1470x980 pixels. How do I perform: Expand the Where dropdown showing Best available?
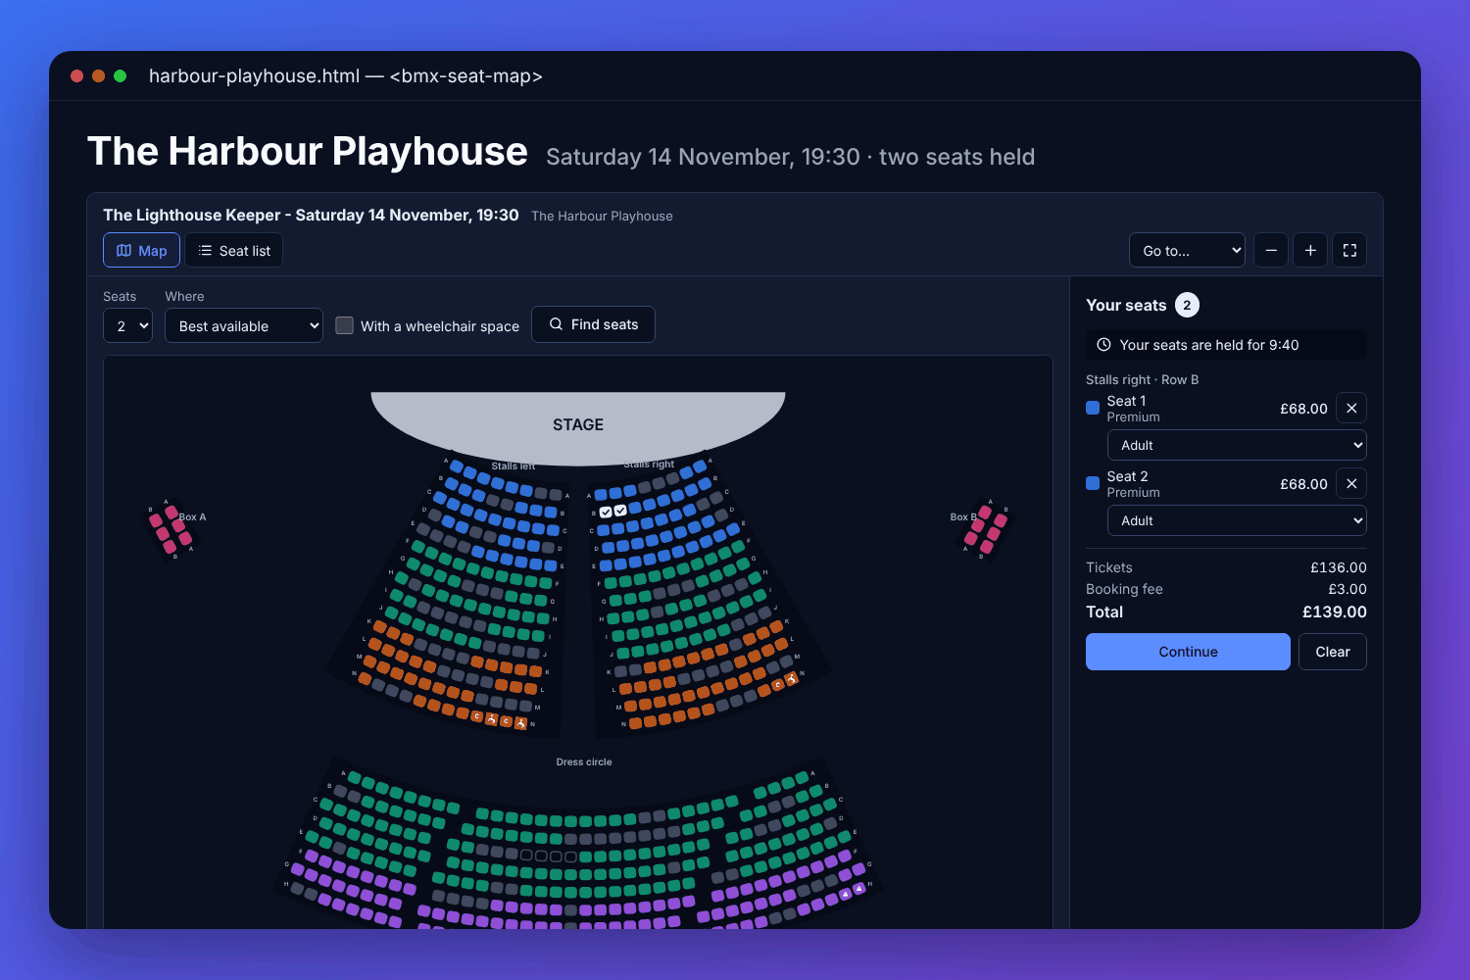(x=244, y=326)
